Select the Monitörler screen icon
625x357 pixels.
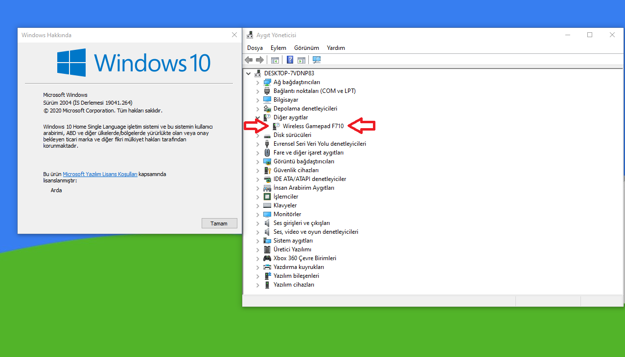click(267, 214)
